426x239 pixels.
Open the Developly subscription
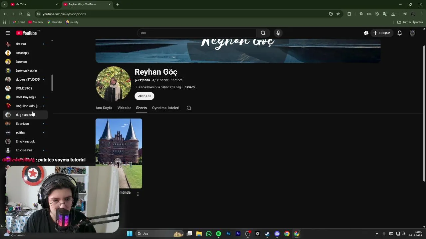25,53
